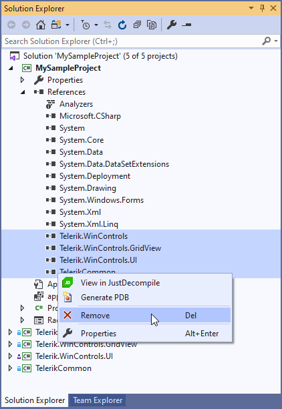Click the Solution file icon

(15, 56)
